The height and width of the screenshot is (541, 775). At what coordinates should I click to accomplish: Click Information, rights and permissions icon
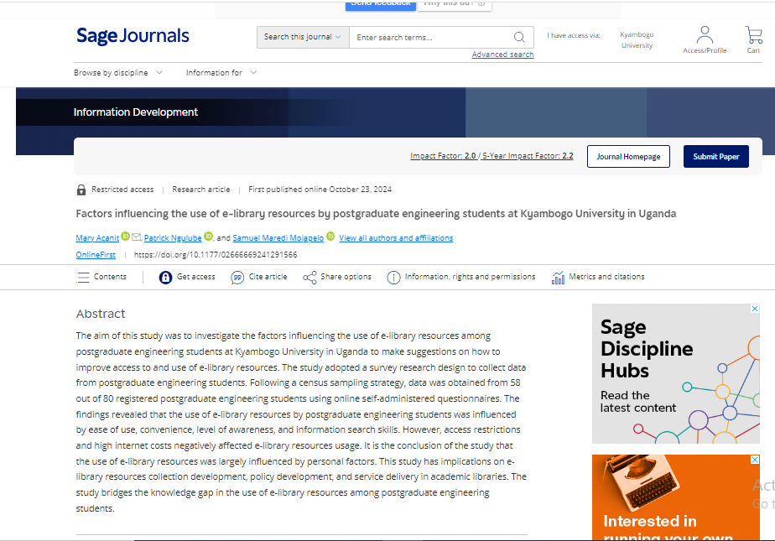[x=393, y=277]
